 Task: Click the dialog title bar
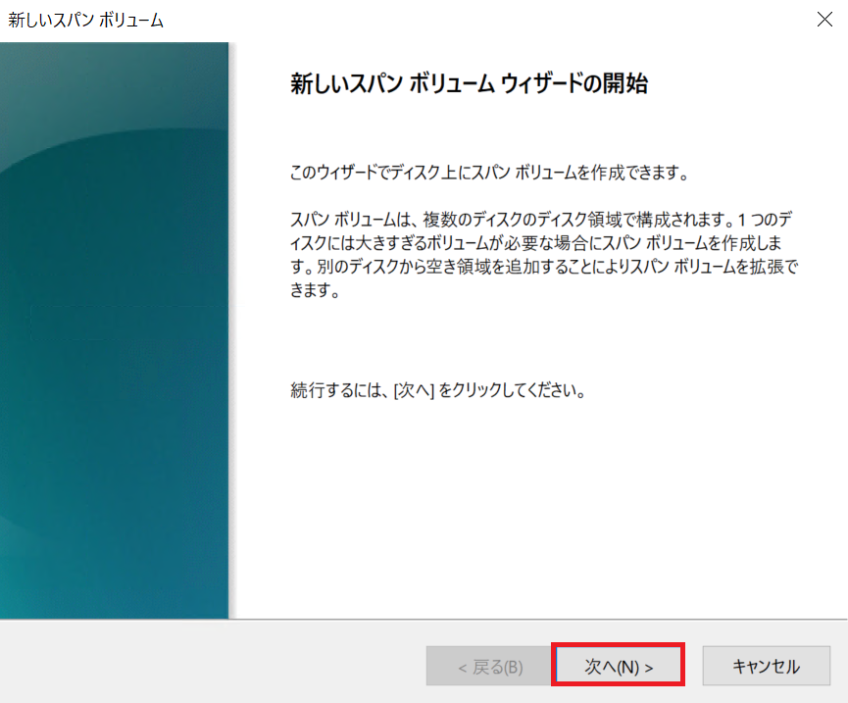(392, 19)
